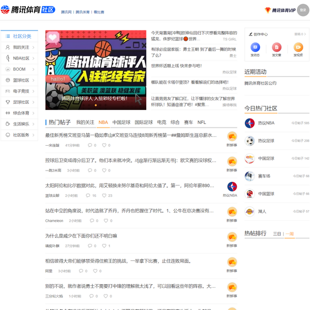Select the 电竞 posts tab

click(162, 122)
